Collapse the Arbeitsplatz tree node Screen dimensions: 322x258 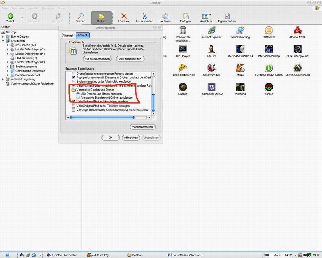[3, 41]
